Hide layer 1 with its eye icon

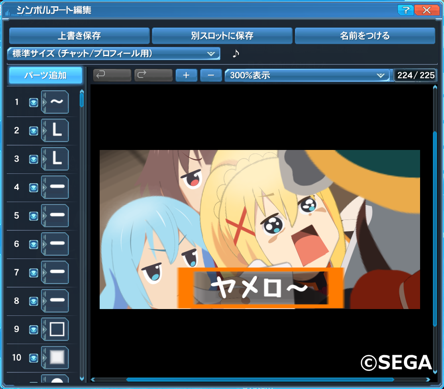[33, 102]
